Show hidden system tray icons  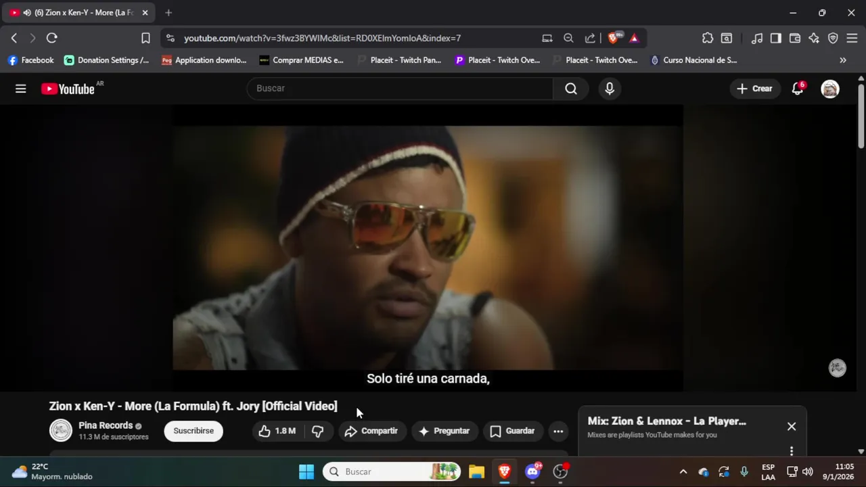click(x=683, y=471)
